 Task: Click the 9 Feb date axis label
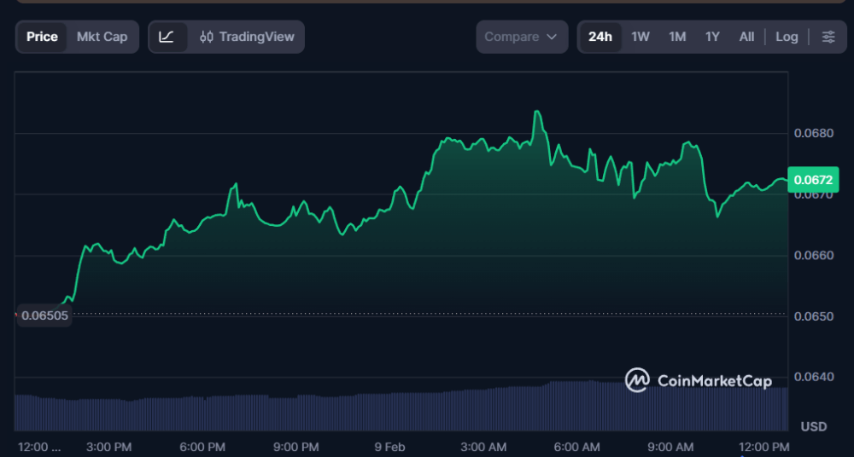[389, 447]
